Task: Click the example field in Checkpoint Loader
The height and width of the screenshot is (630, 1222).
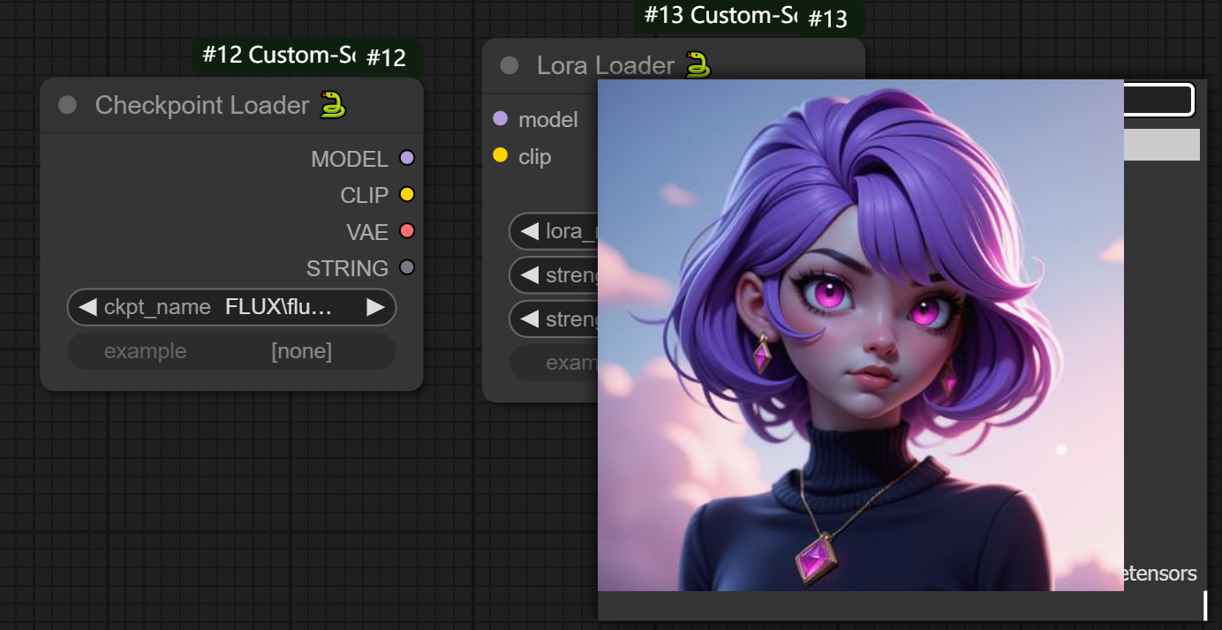Action: pyautogui.click(x=231, y=351)
